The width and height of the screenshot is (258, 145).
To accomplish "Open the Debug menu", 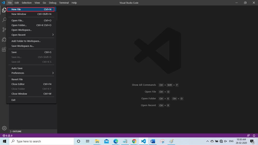I will tap(52, 3).
